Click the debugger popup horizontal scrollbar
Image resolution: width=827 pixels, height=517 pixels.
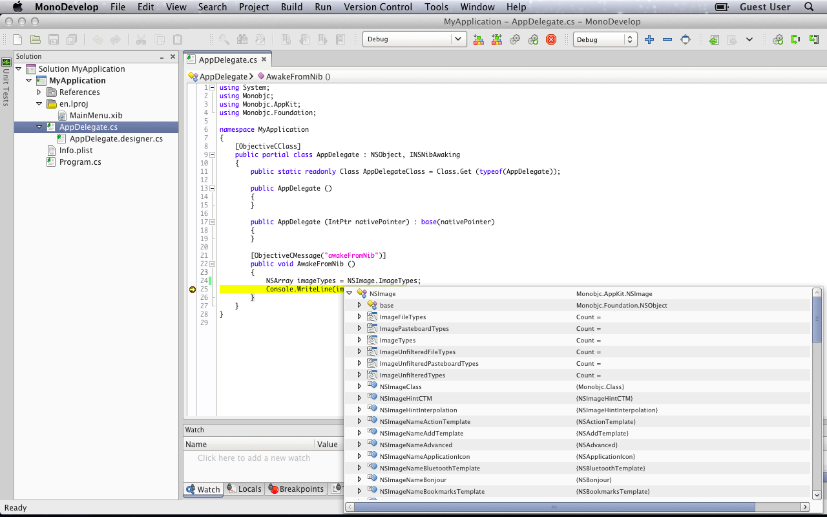tap(554, 507)
